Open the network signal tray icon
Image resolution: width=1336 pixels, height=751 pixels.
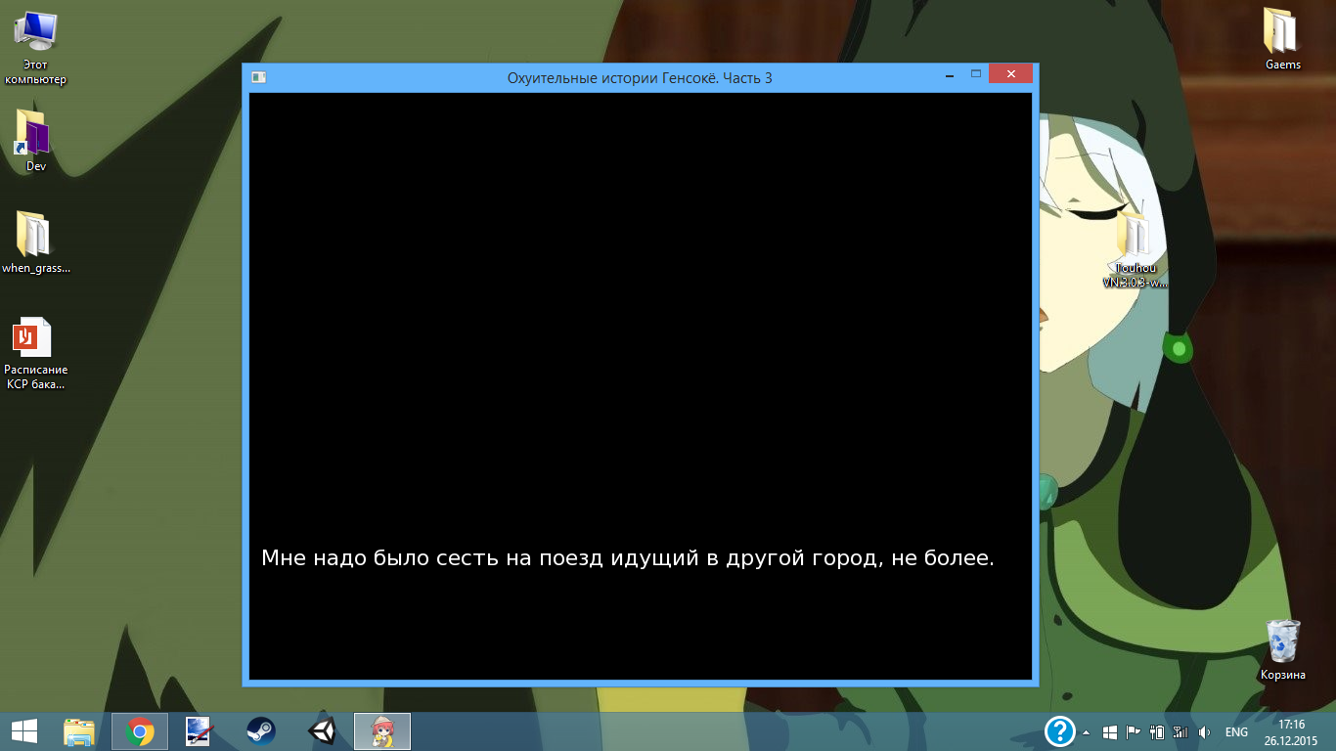click(1180, 731)
